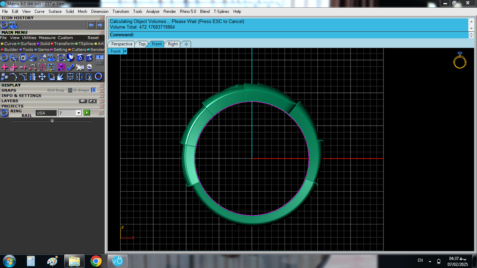Switch to the Right viewport tab

(x=173, y=44)
